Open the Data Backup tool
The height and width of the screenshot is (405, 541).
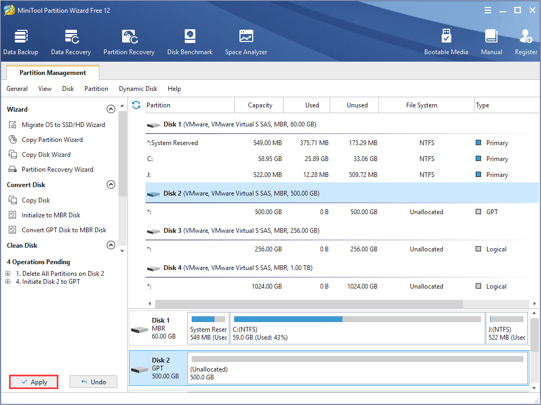[21, 43]
